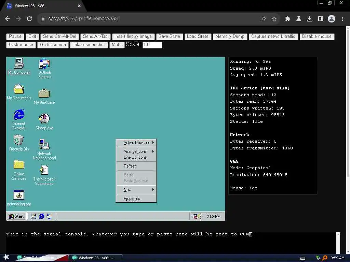The image size is (350, 262).
Task: Click Capture network traffic button
Action: click(x=273, y=37)
